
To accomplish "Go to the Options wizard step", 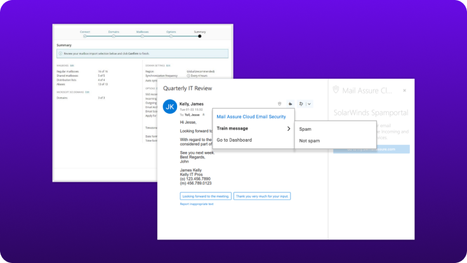I will [x=171, y=32].
